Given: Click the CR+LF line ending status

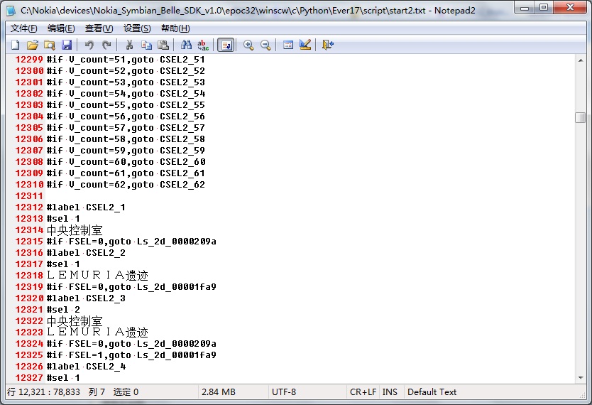Looking at the screenshot, I should [363, 392].
